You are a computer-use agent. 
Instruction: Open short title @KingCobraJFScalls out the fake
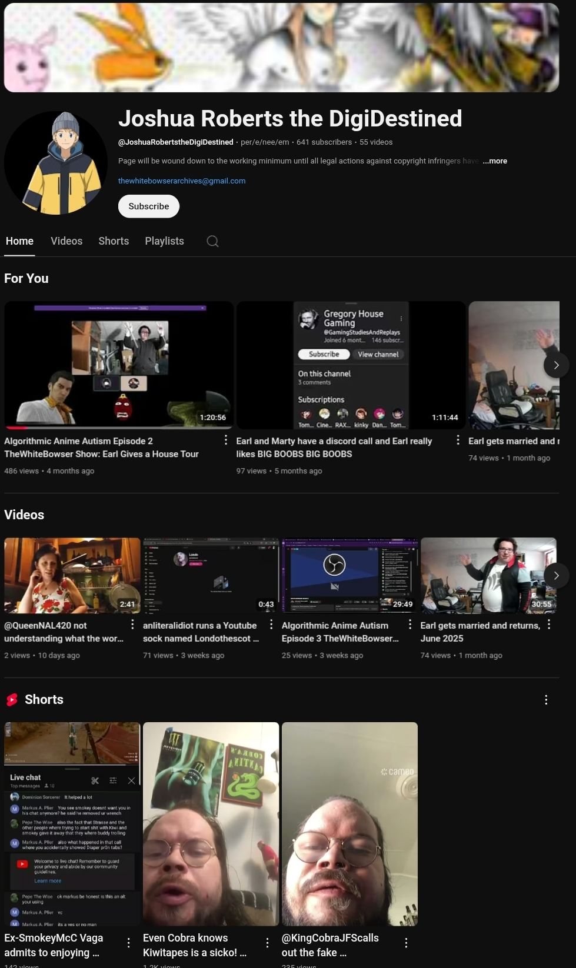tap(330, 945)
